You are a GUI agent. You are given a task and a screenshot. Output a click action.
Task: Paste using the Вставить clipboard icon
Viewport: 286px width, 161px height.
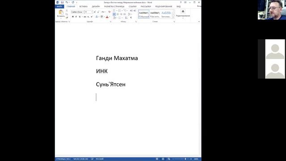[x=61, y=13]
